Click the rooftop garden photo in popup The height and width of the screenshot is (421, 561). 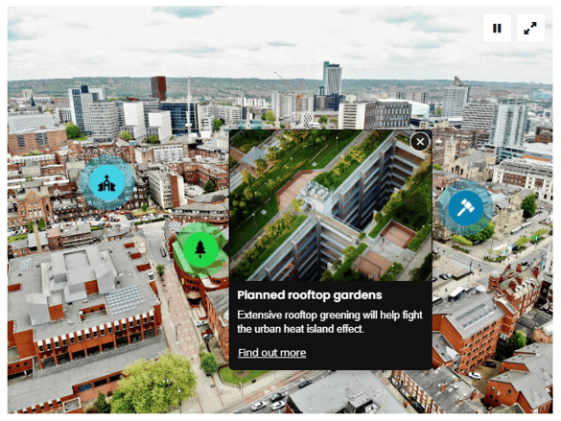tap(331, 205)
